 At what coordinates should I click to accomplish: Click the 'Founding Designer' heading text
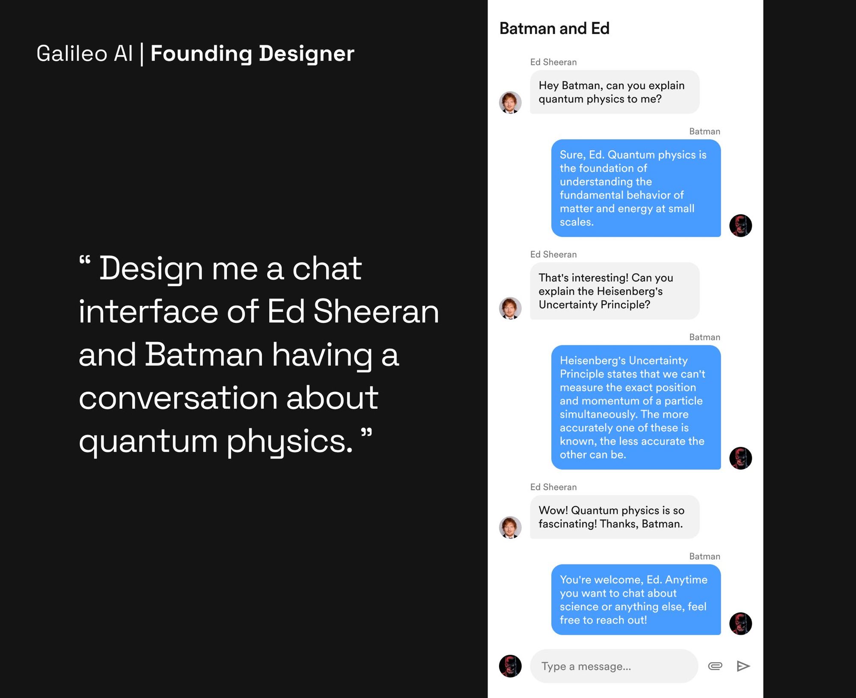click(x=253, y=54)
